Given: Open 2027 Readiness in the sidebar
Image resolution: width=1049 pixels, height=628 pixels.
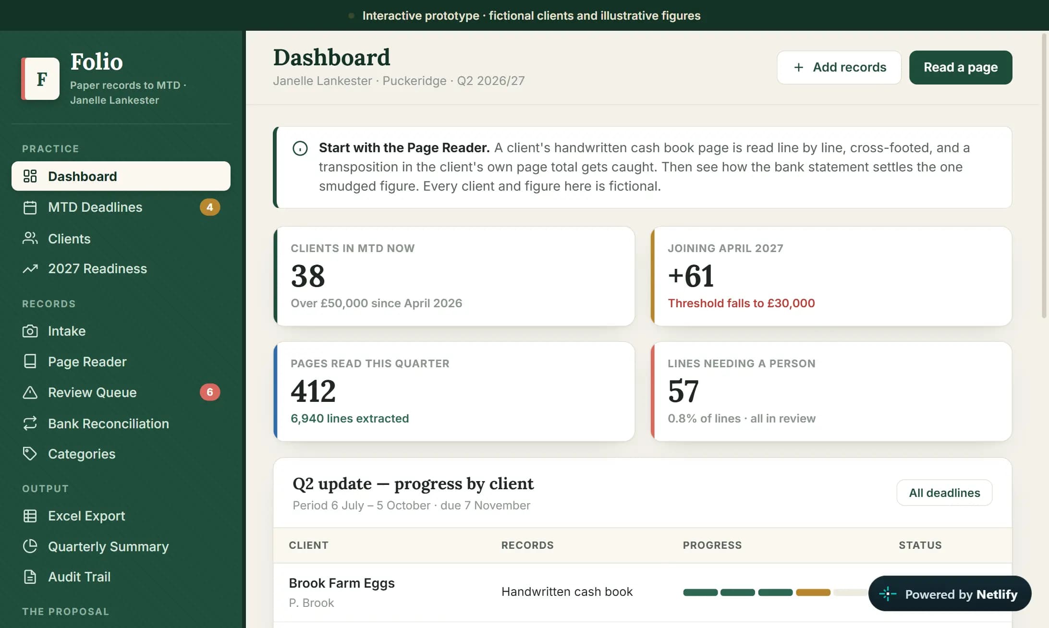Looking at the screenshot, I should 121,269.
